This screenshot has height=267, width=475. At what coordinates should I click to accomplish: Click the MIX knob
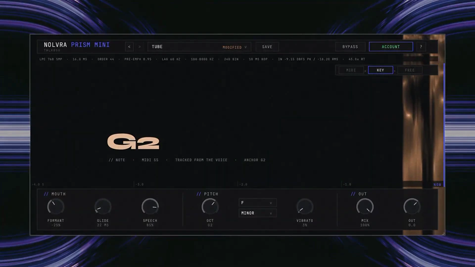pos(365,207)
